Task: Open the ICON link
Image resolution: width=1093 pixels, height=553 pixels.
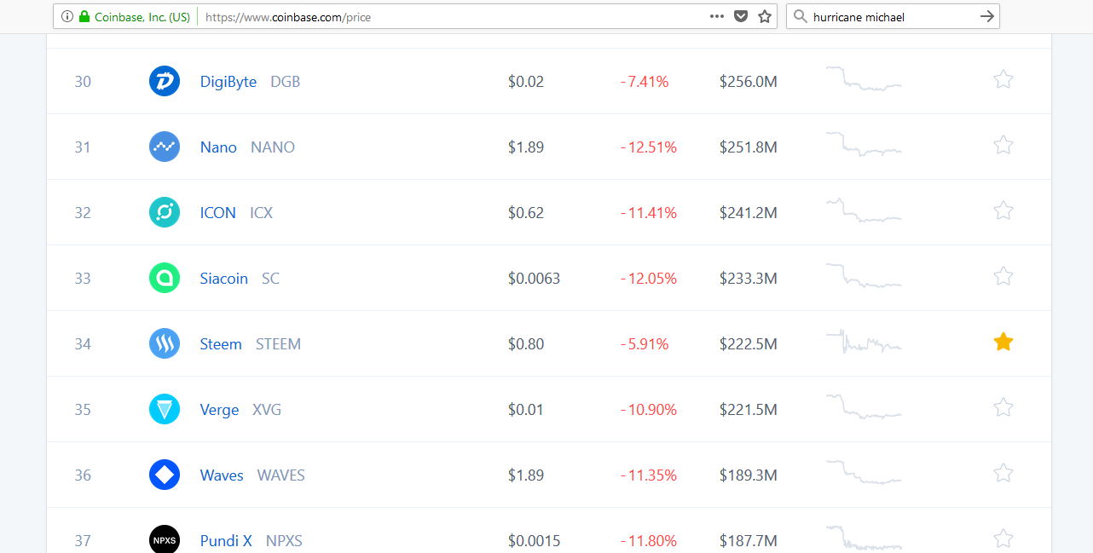Action: 218,213
